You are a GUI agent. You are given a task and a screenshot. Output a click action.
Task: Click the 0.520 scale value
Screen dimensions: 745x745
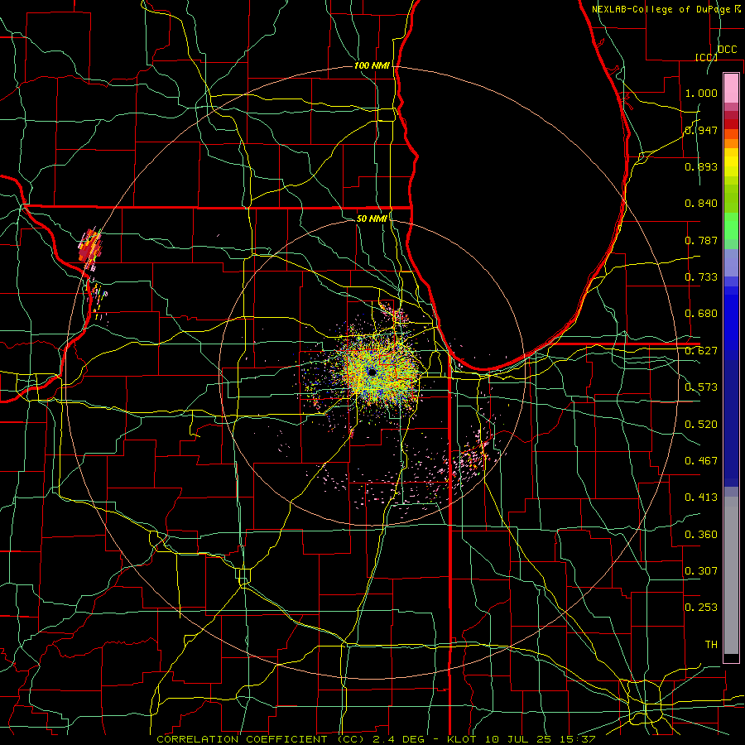tap(701, 425)
